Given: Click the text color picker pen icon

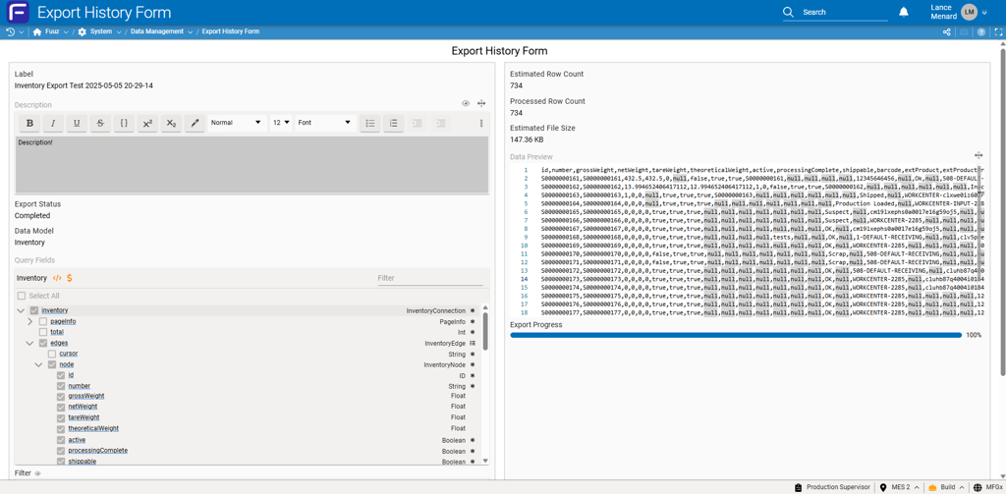Looking at the screenshot, I should pyautogui.click(x=195, y=124).
